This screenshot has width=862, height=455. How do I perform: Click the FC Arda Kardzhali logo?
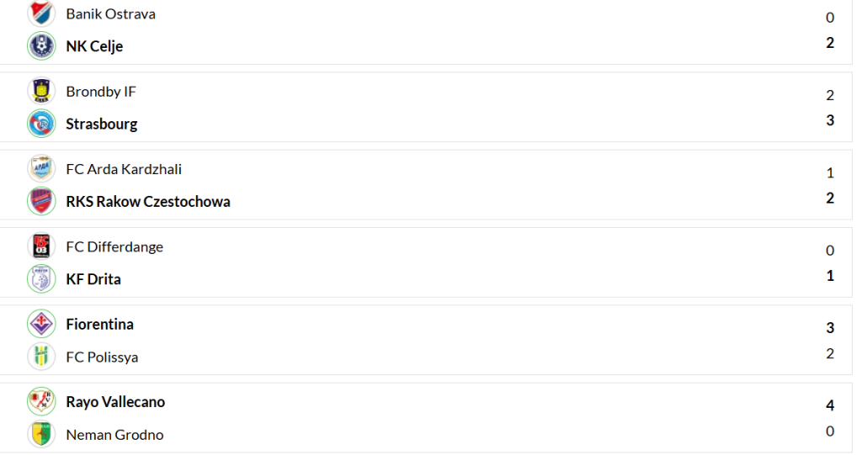pos(40,169)
